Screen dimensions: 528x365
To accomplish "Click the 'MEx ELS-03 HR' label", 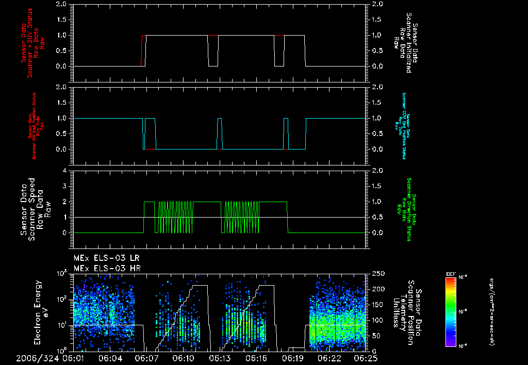I will pyautogui.click(x=107, y=269).
